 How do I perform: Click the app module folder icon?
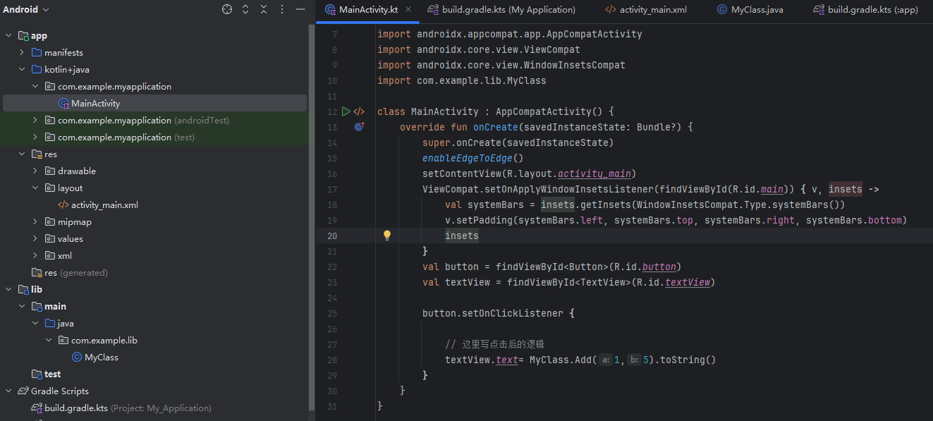click(x=23, y=35)
